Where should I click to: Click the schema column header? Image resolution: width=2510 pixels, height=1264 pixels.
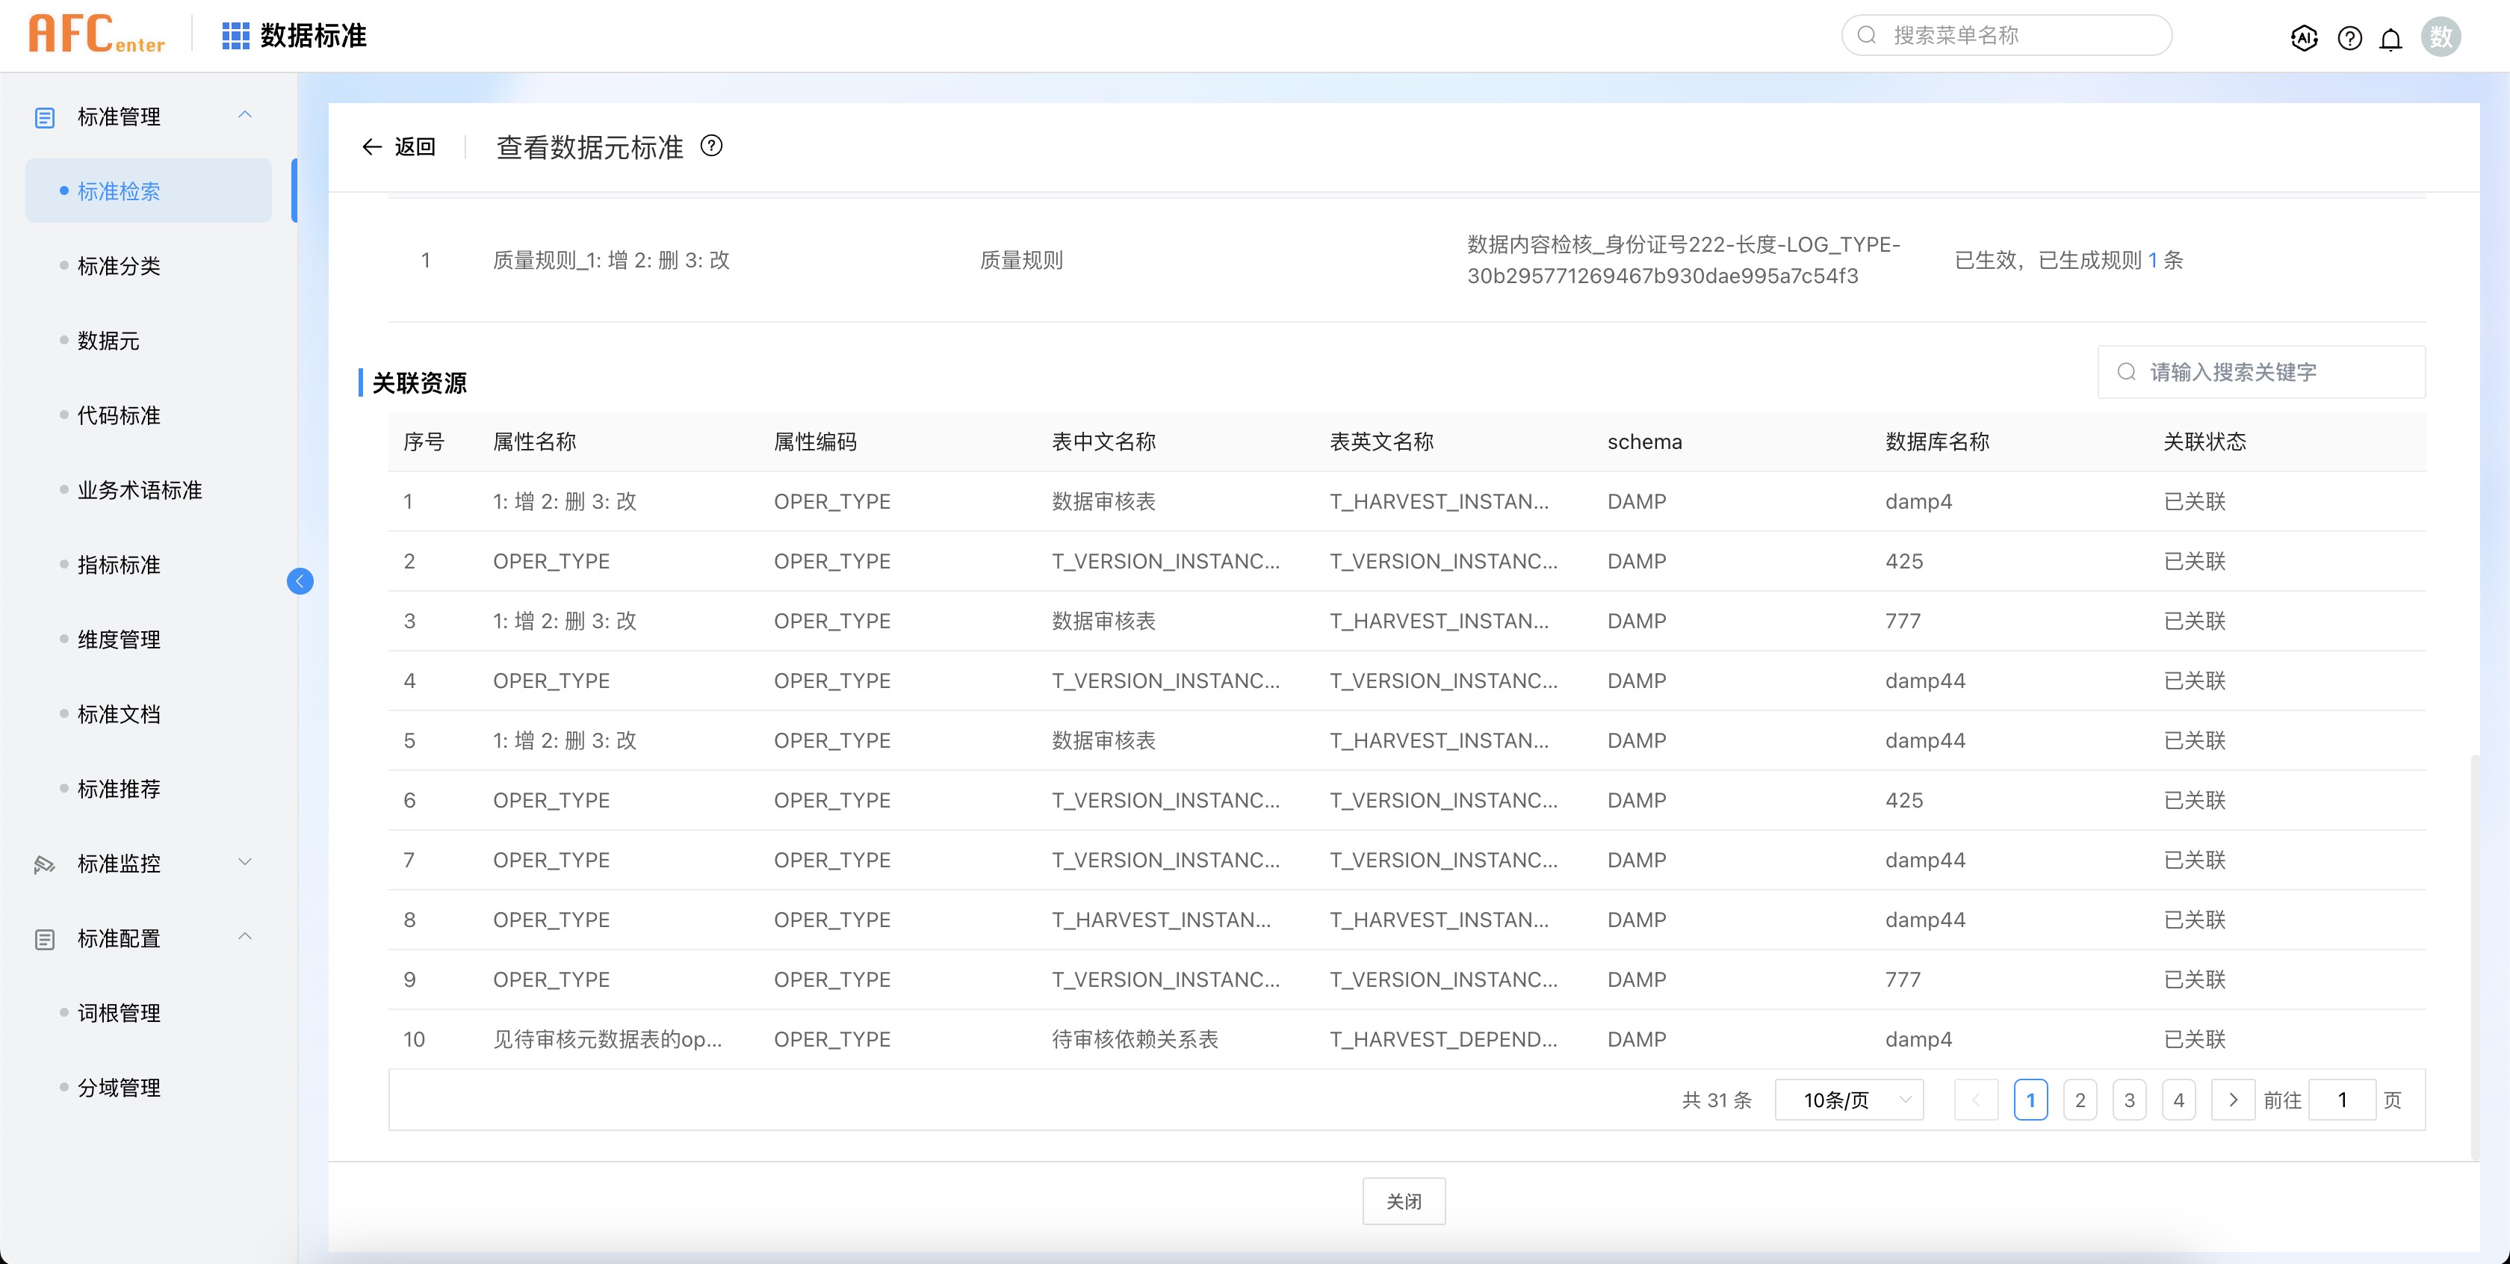[x=1645, y=442]
